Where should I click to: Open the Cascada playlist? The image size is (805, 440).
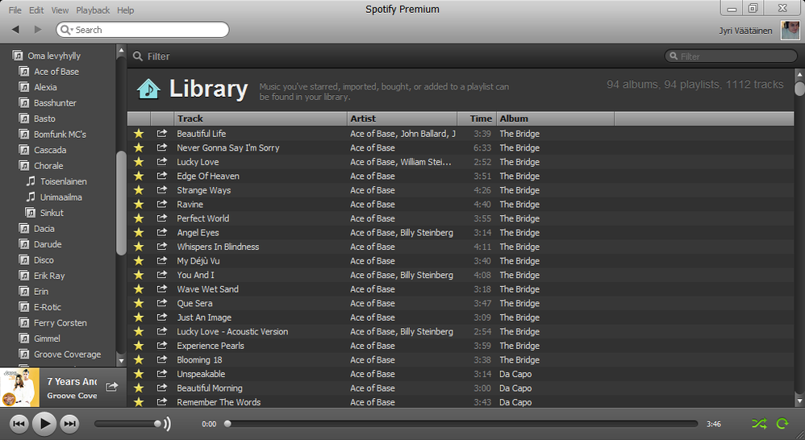click(50, 150)
